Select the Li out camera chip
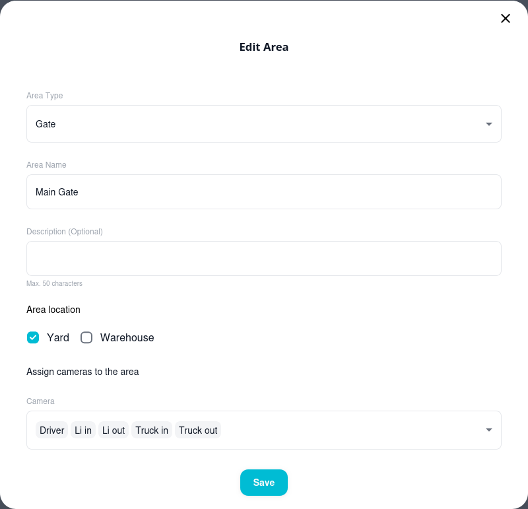 (x=114, y=430)
